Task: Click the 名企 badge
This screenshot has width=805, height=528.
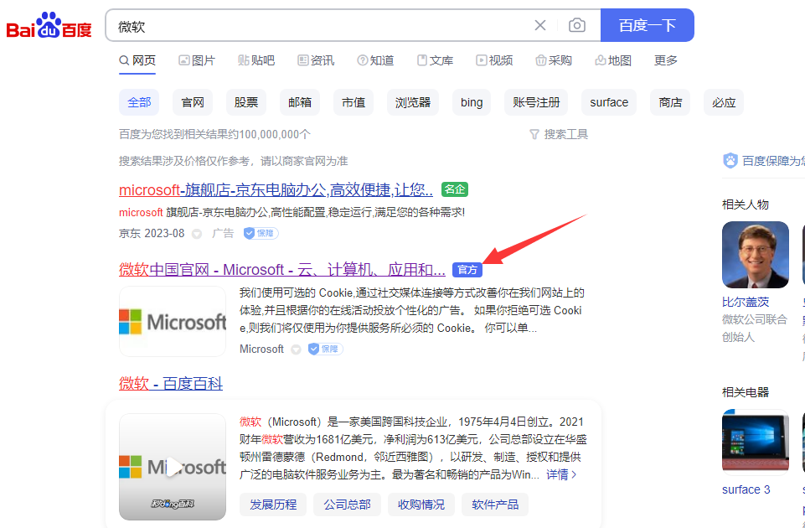Action: [454, 189]
